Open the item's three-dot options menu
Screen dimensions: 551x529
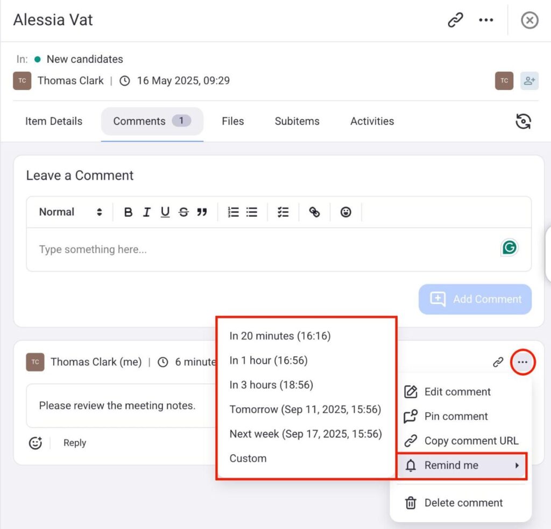tap(486, 20)
